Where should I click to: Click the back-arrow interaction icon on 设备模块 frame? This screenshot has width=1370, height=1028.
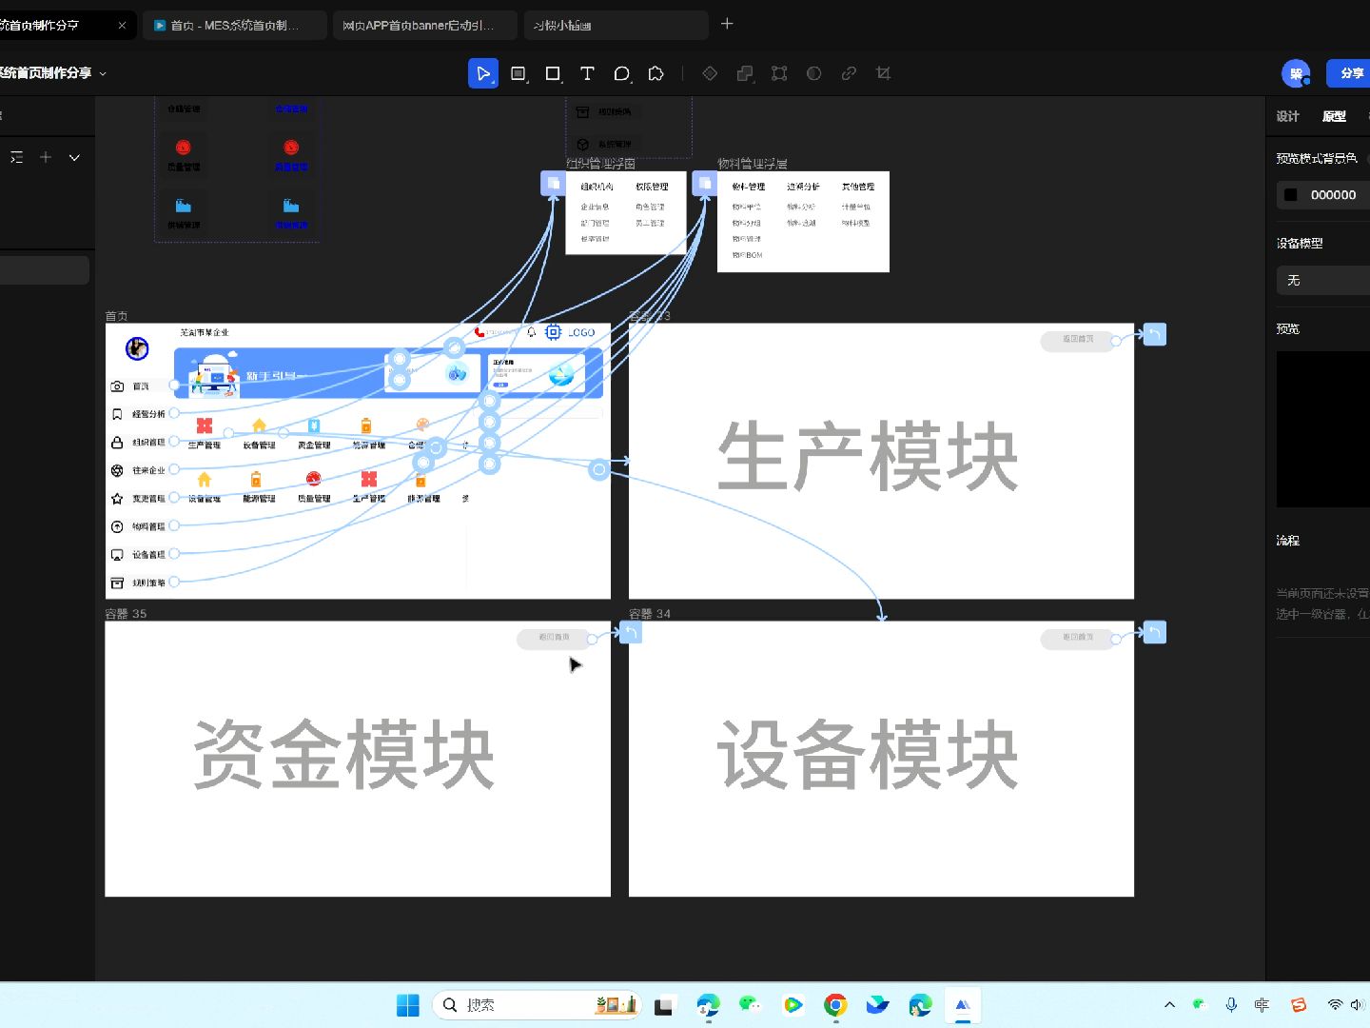1154,632
